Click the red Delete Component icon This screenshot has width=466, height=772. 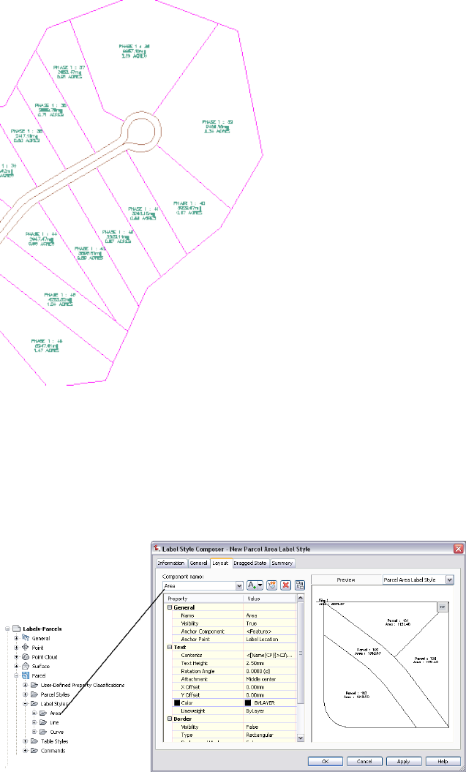[286, 585]
